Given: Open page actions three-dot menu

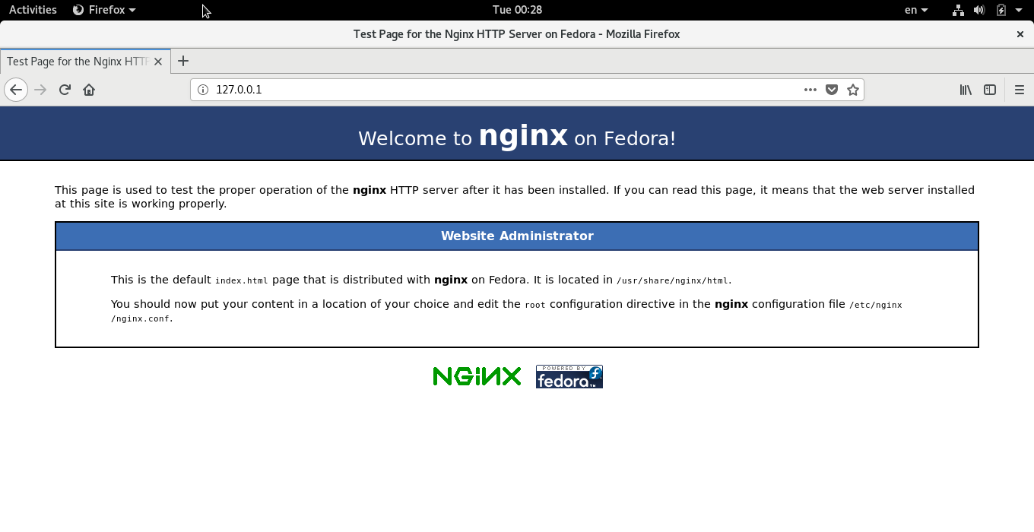Looking at the screenshot, I should pos(810,90).
